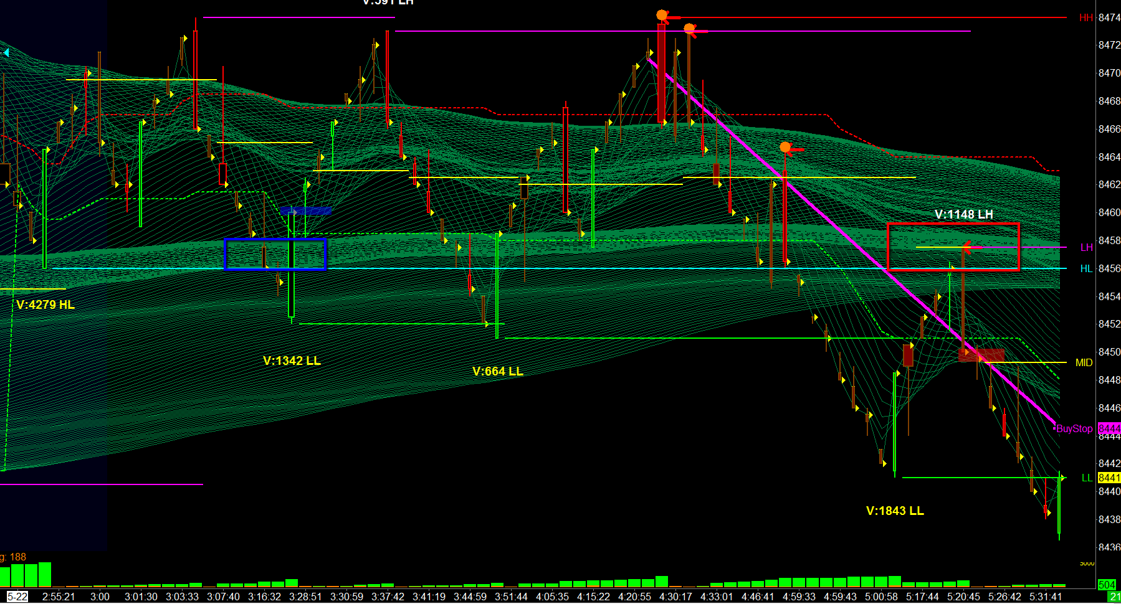Click the 8468 price on the axis

point(1109,101)
